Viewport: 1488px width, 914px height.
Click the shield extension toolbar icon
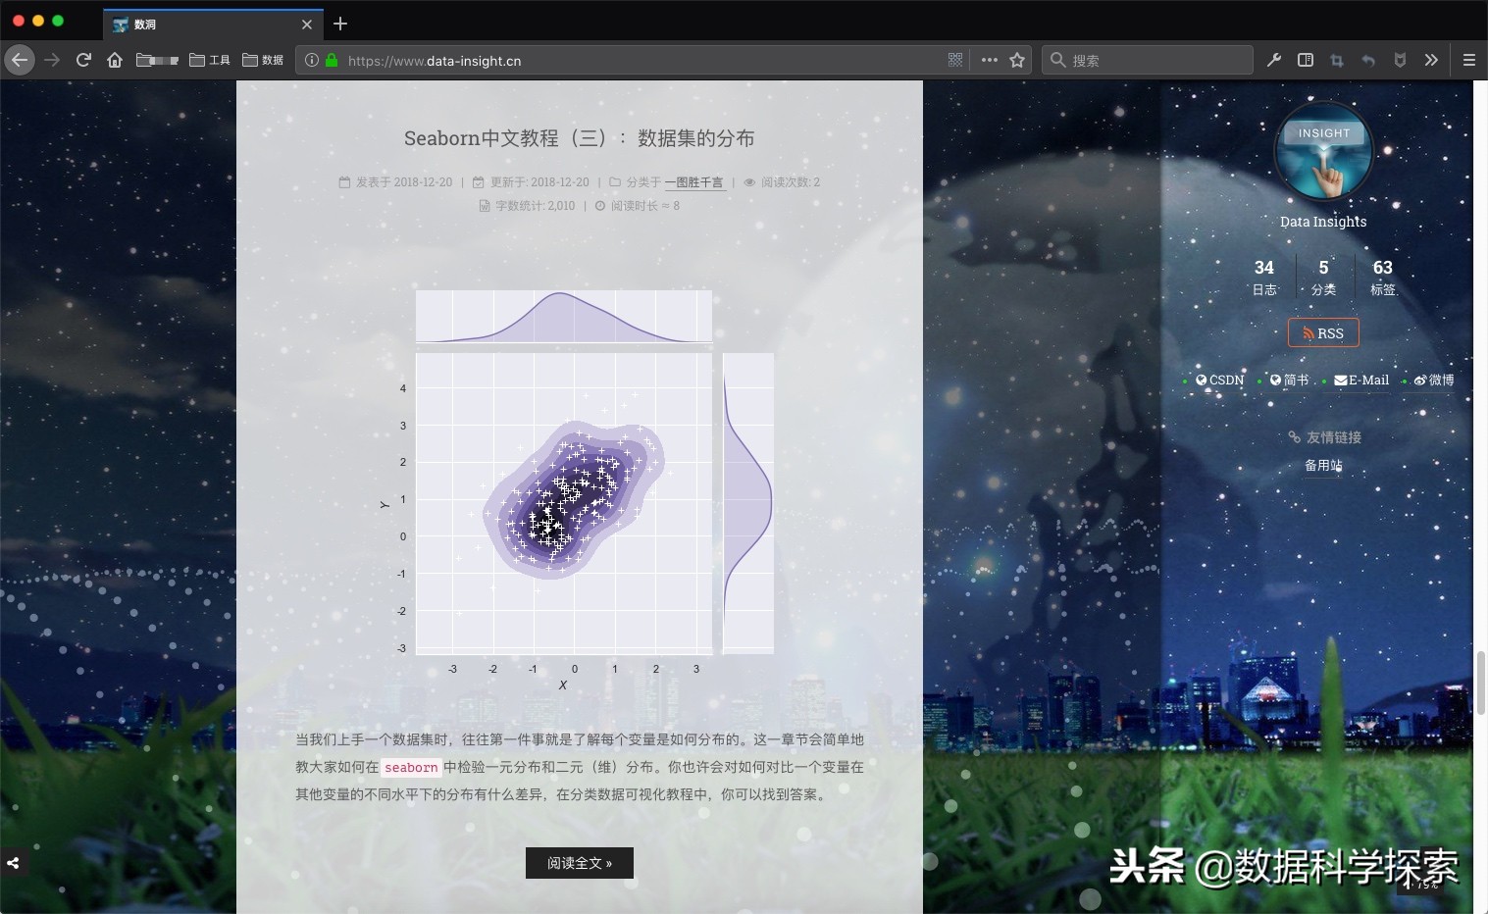click(1400, 60)
